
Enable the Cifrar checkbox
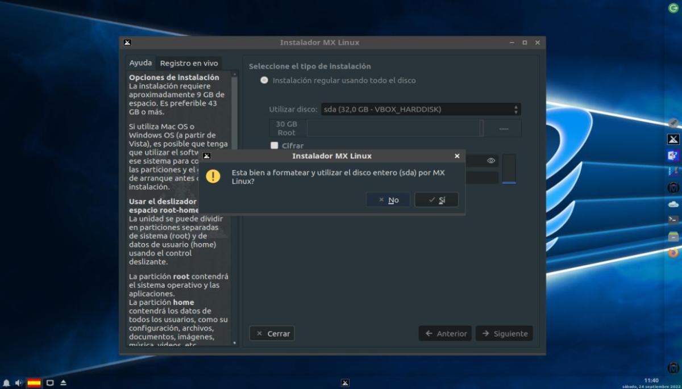click(x=275, y=146)
